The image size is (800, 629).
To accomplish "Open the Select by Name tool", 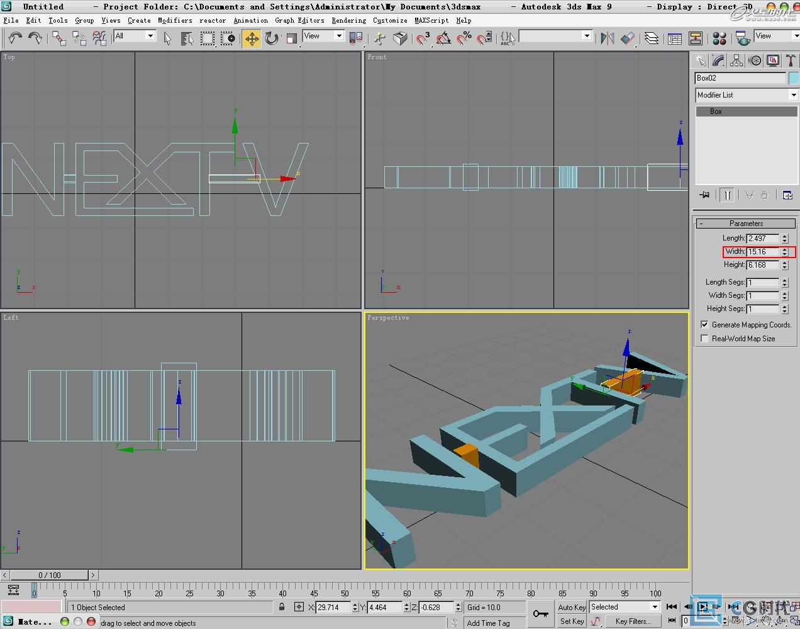I will pos(187,38).
